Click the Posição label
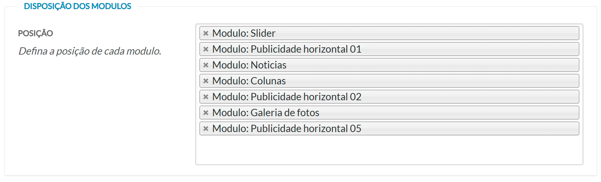This screenshot has height=182, width=601. point(36,33)
